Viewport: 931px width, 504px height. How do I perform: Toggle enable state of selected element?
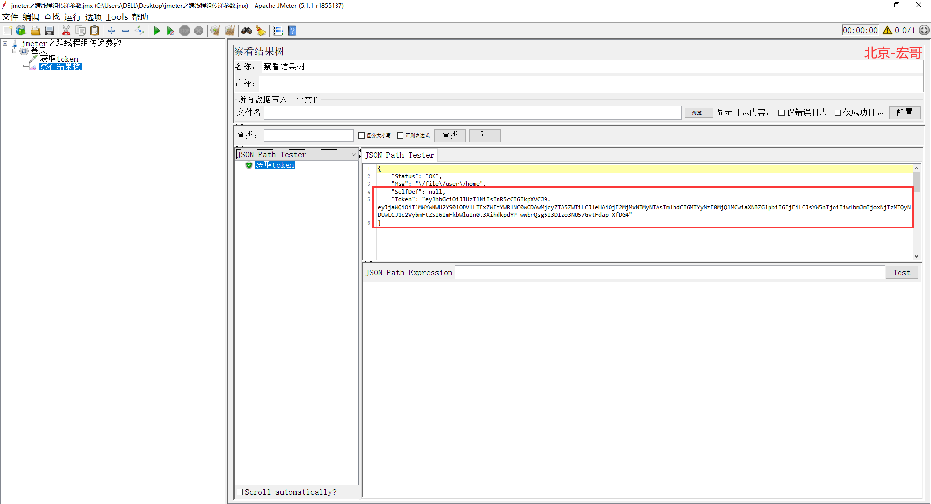140,31
